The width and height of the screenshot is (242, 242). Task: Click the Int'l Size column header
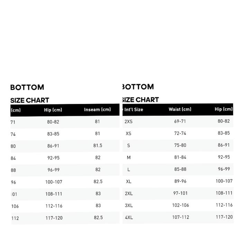133,110
